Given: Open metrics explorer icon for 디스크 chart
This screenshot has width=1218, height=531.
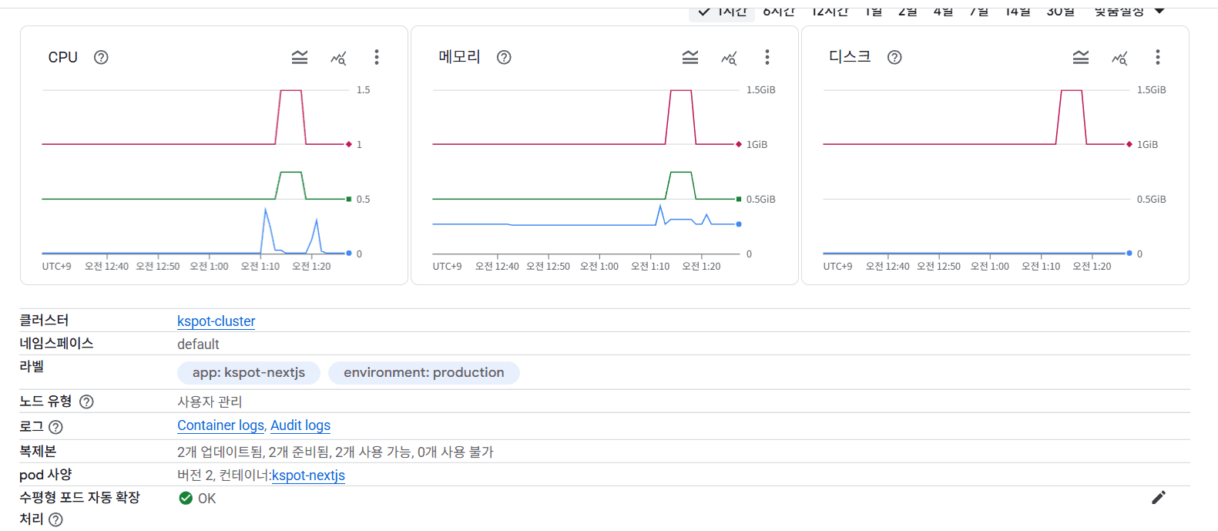Looking at the screenshot, I should [x=1119, y=58].
